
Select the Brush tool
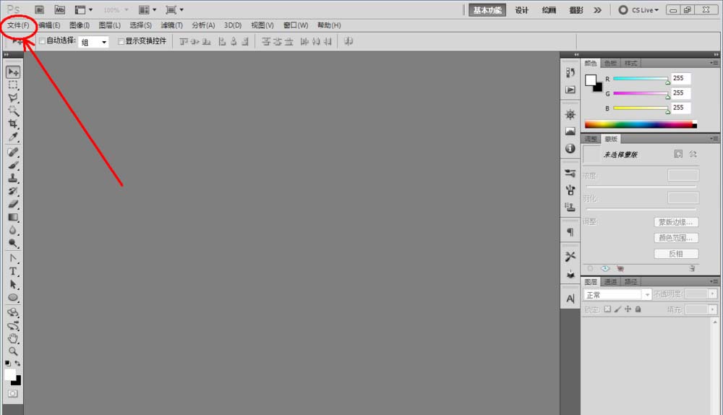point(13,165)
